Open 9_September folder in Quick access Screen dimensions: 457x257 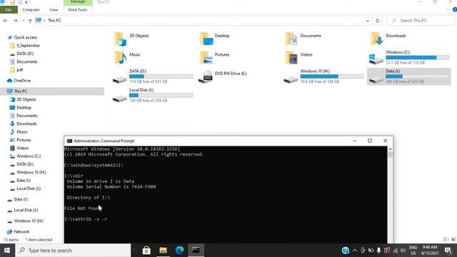(28, 46)
